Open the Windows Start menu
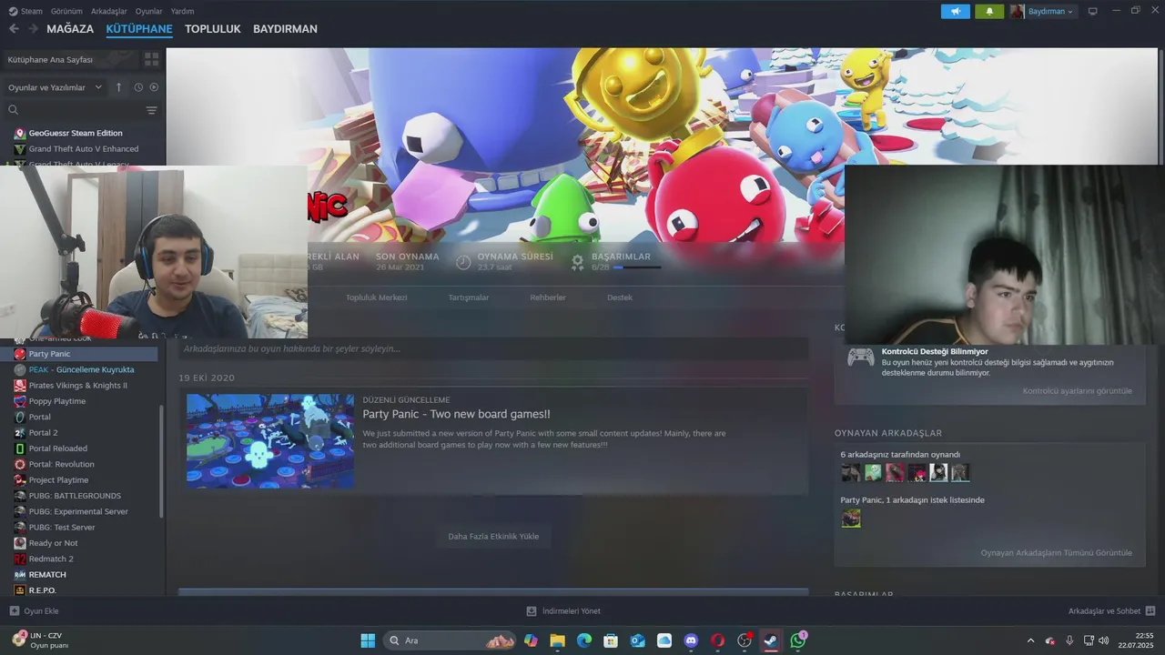 tap(368, 640)
